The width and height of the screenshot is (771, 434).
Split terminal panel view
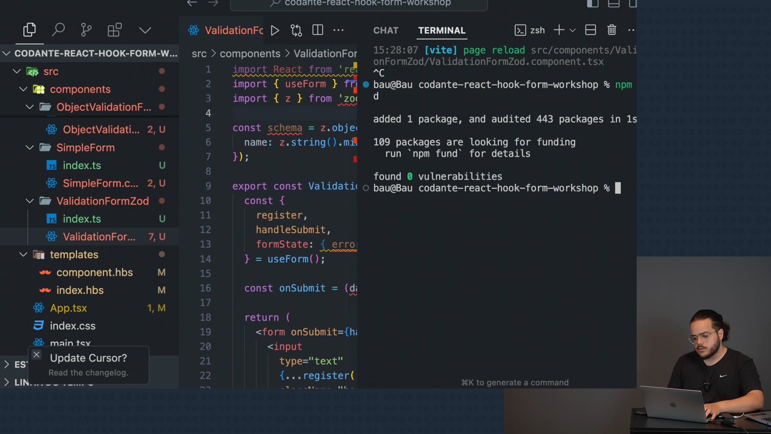tap(590, 30)
